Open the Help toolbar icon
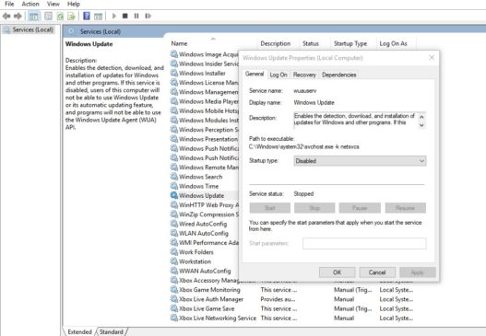The height and width of the screenshot is (336, 486). coord(87,16)
